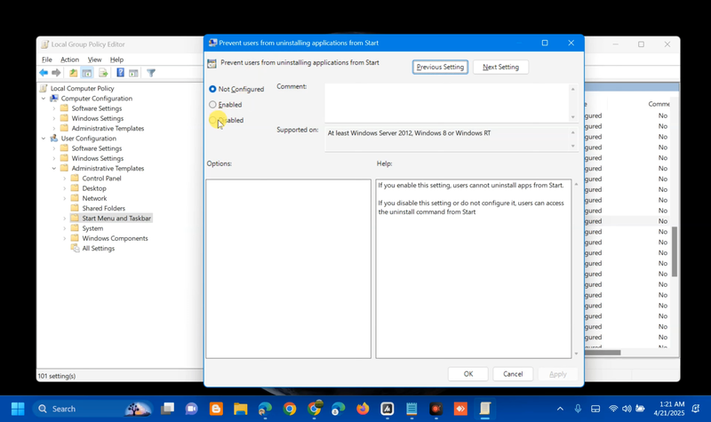Open the File menu

pyautogui.click(x=47, y=60)
